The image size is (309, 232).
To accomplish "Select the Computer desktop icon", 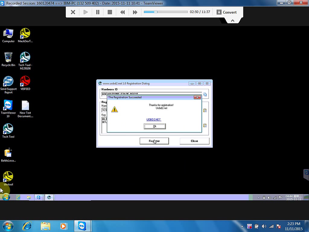I will (8, 36).
